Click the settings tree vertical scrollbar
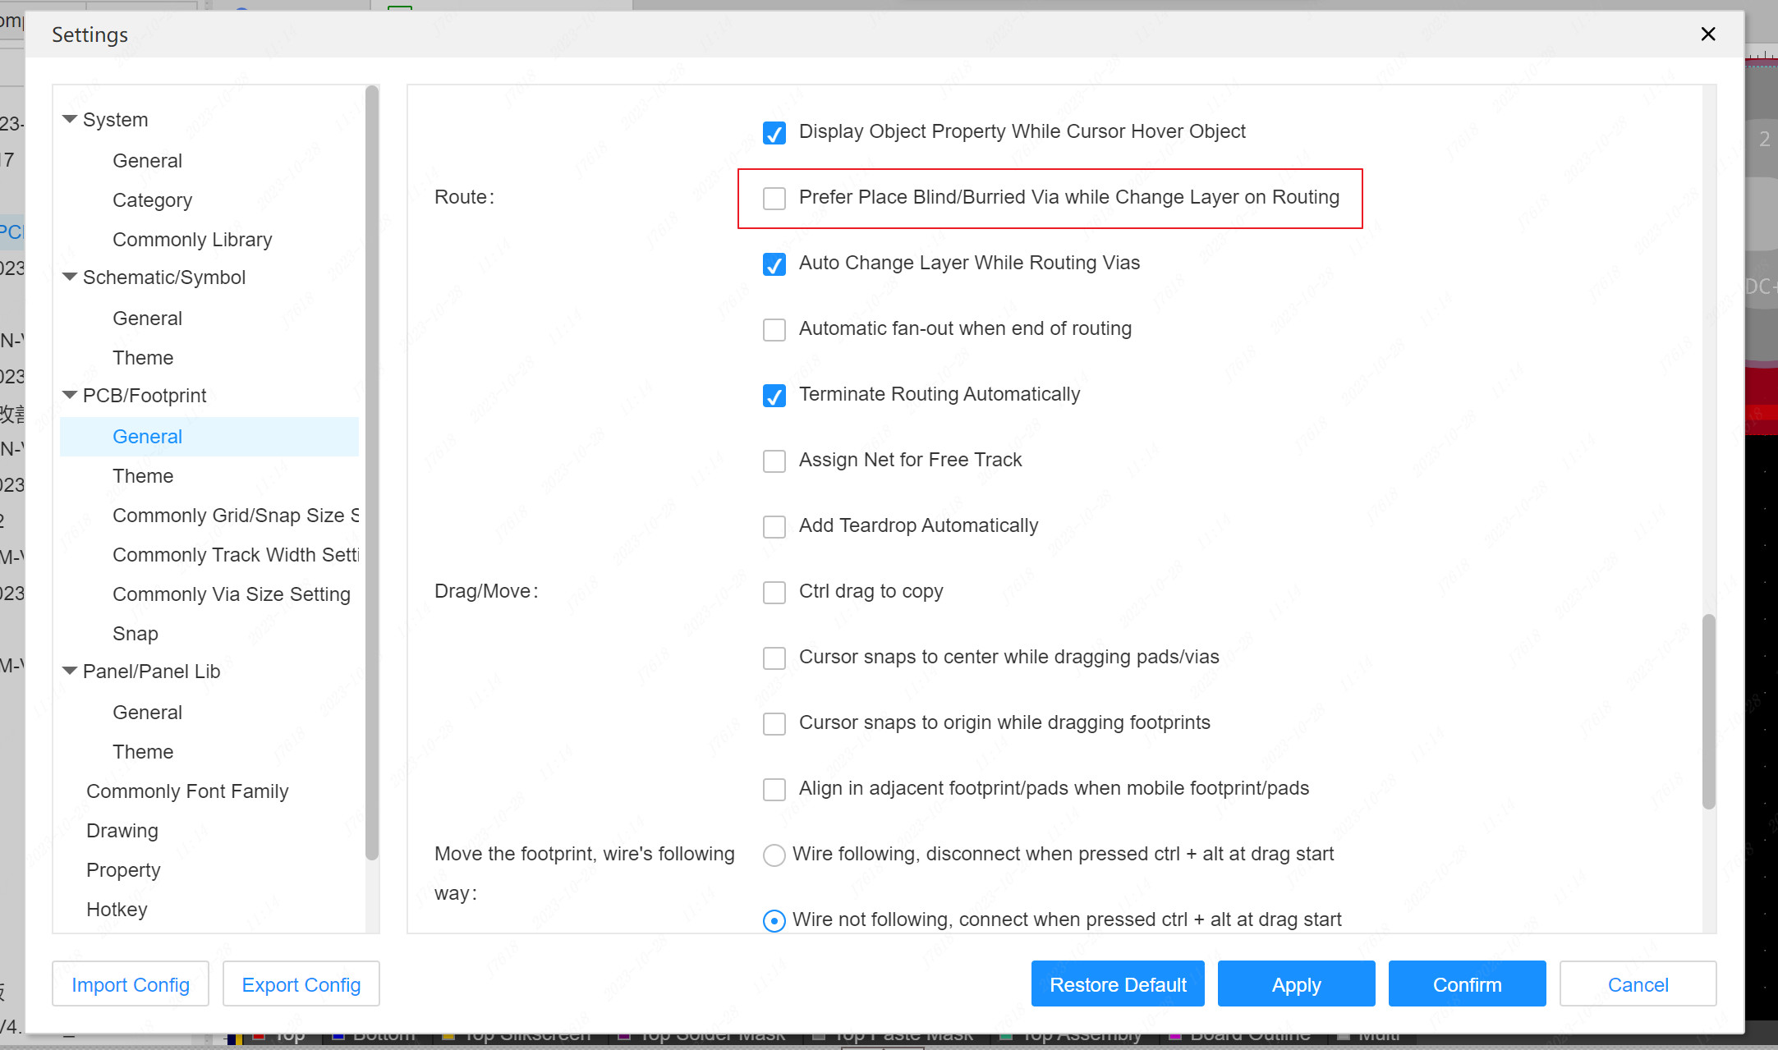Viewport: 1778px width, 1050px height. coord(372,473)
